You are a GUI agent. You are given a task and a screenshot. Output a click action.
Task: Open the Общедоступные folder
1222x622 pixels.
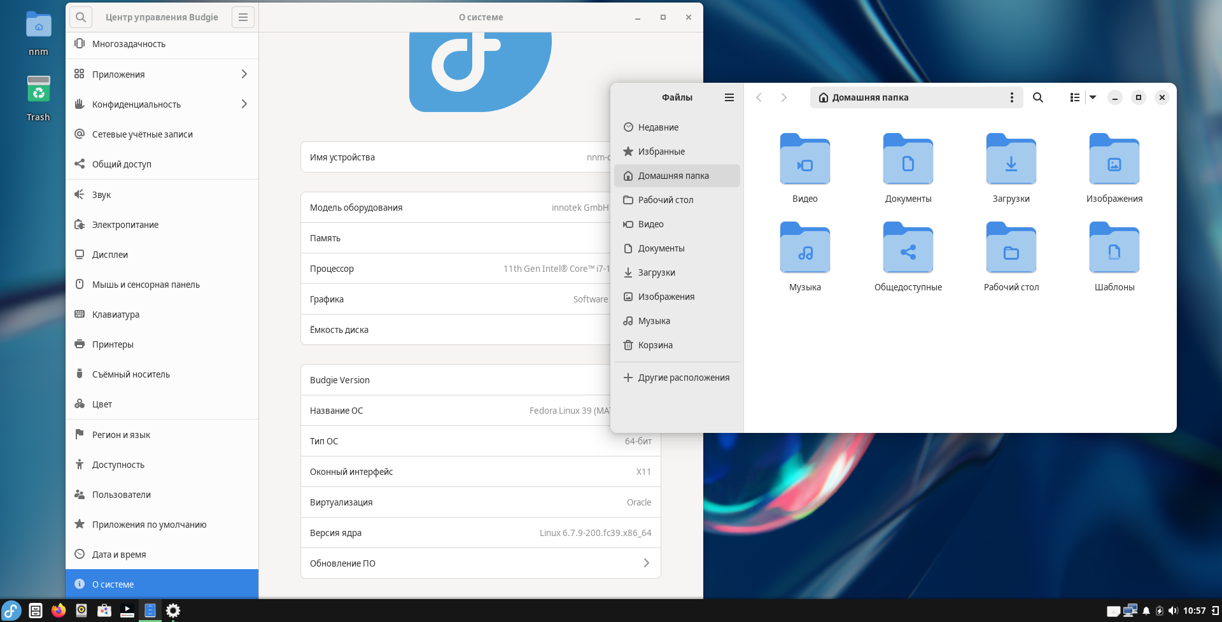tap(908, 249)
